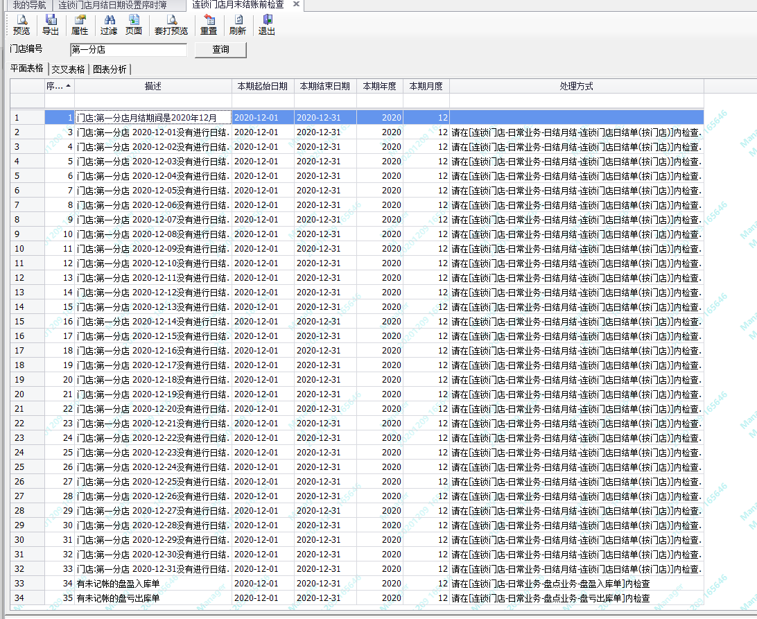Launch the 套打预览 template preview
Image resolution: width=757 pixels, height=619 pixels.
point(171,25)
